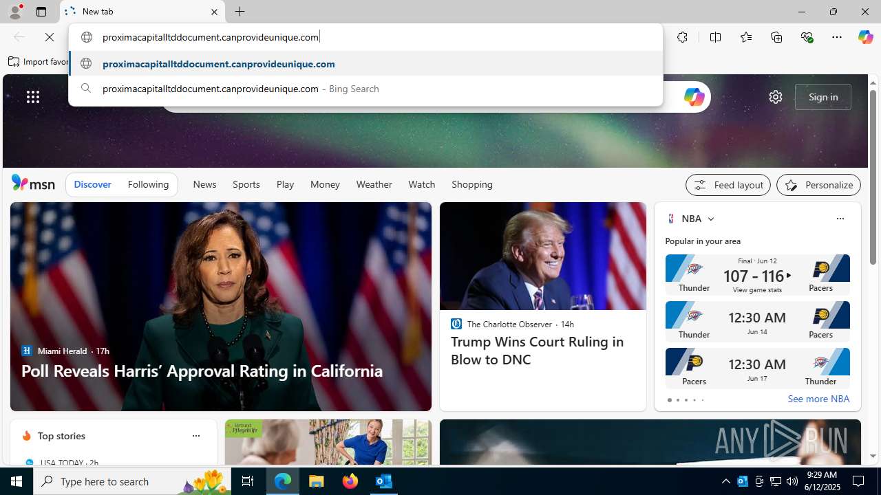Open the Collections icon
881x495 pixels.
pyautogui.click(x=776, y=37)
